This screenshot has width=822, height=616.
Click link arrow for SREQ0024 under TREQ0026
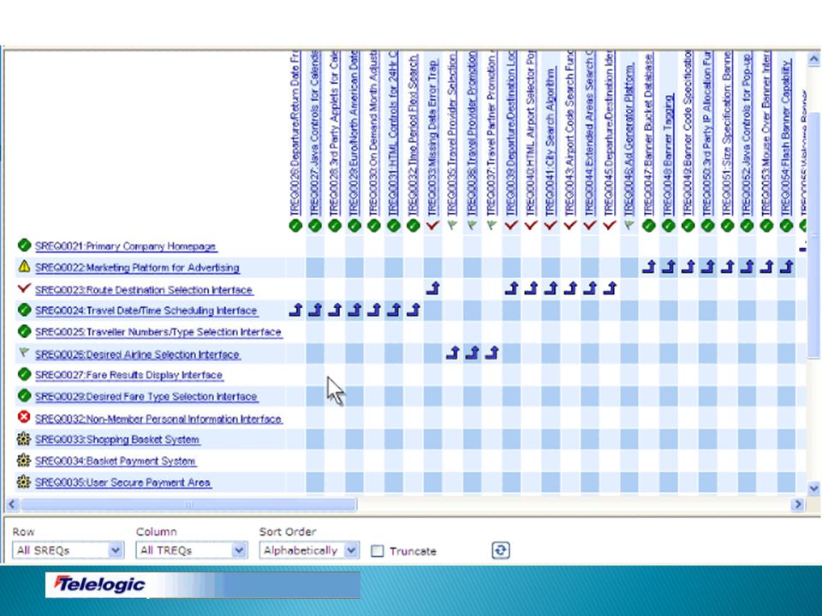[x=295, y=310]
